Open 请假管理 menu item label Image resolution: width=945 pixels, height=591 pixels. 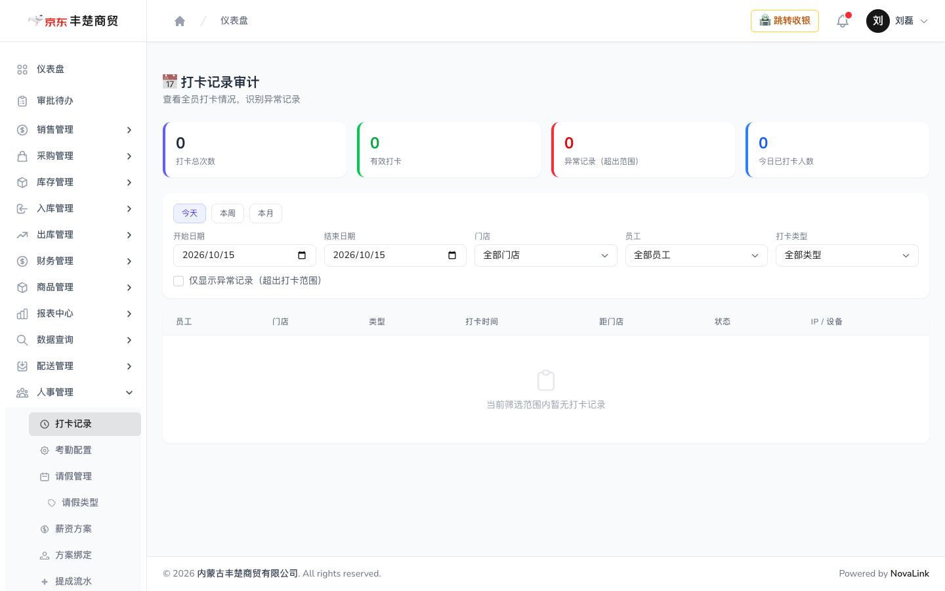click(73, 477)
